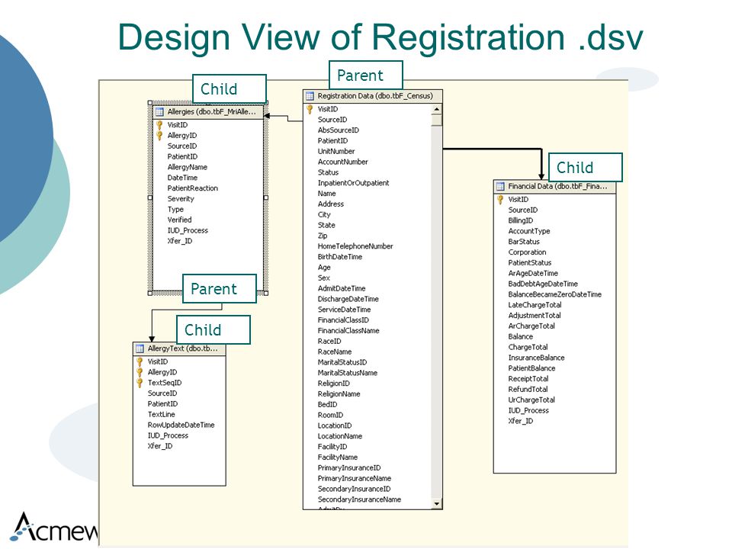Screen dimensions: 732x549
Task: Select the ServiceDateTime column
Action: click(344, 310)
